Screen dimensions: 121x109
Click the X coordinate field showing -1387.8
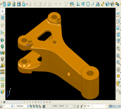[x=55, y=106]
